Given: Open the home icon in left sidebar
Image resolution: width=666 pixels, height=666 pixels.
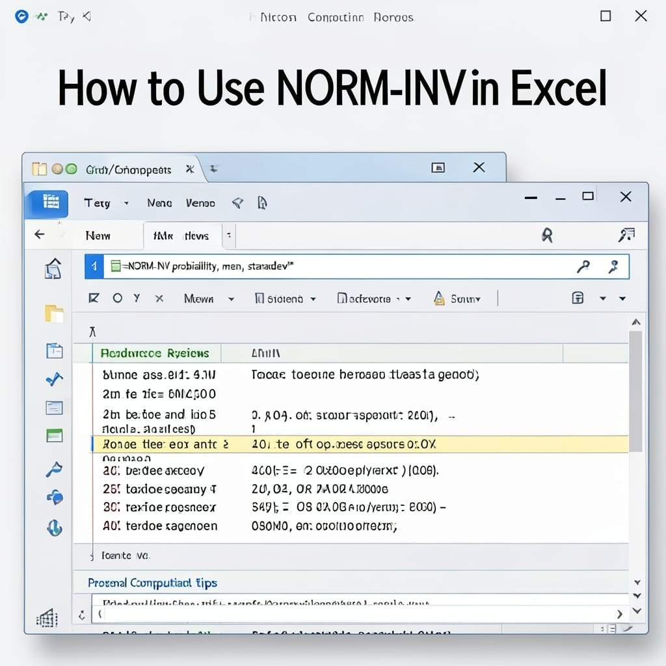Looking at the screenshot, I should 53,269.
